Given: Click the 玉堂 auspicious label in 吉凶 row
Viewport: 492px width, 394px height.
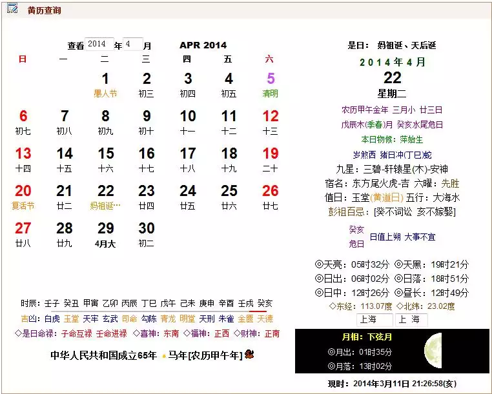Looking at the screenshot, I should (x=71, y=319).
